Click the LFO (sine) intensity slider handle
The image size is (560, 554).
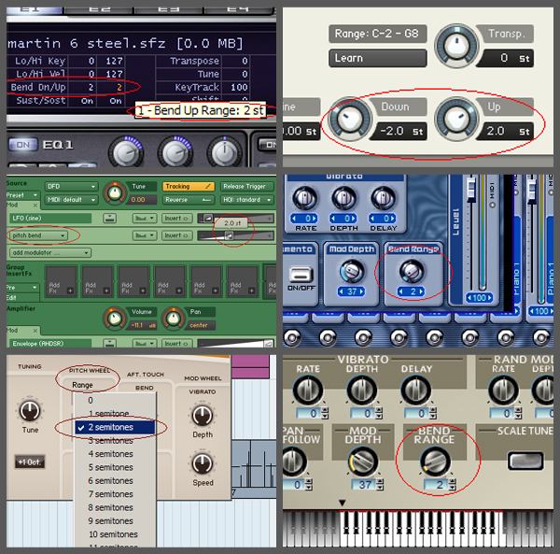pos(208,218)
